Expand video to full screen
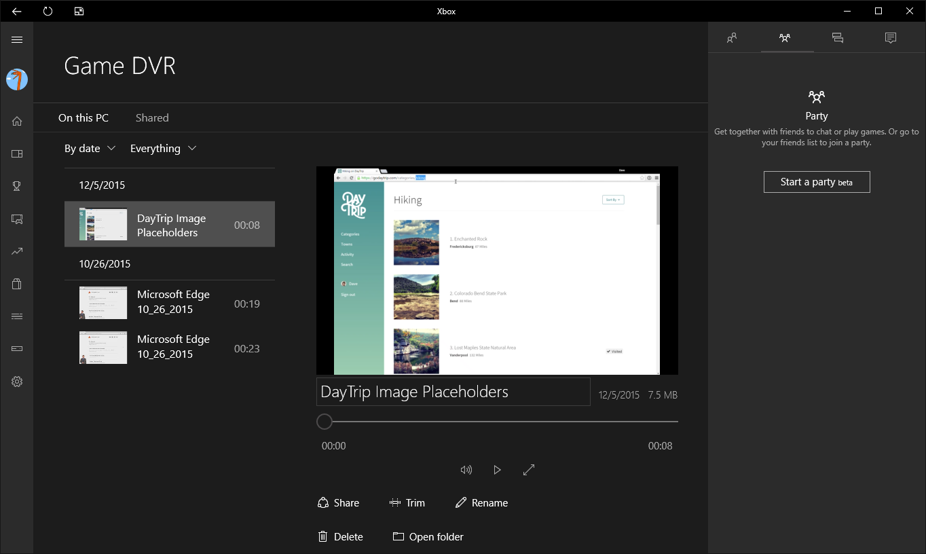 pyautogui.click(x=529, y=470)
